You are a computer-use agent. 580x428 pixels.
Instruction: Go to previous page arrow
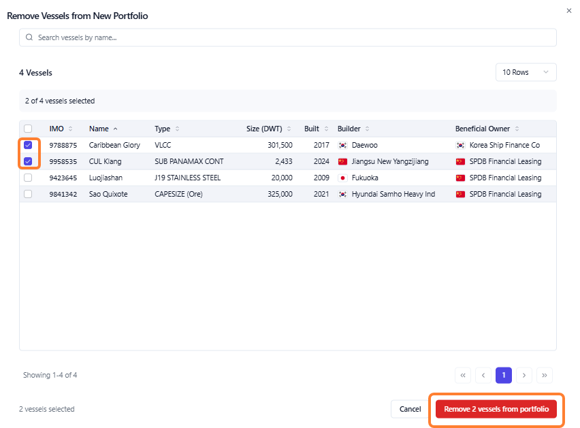point(483,375)
